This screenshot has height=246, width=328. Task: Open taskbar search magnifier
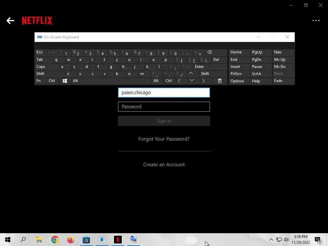[23, 240]
